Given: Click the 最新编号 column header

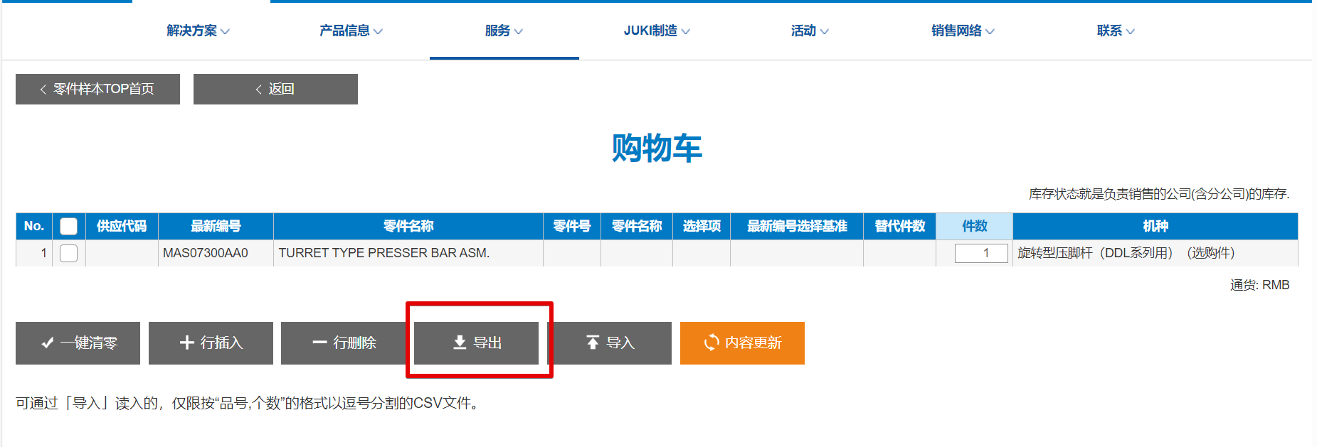Looking at the screenshot, I should tap(216, 226).
